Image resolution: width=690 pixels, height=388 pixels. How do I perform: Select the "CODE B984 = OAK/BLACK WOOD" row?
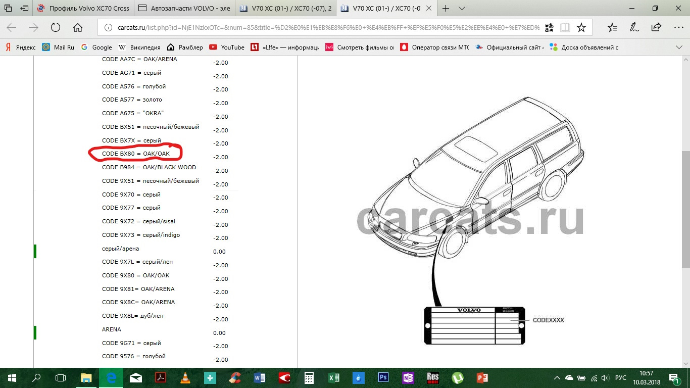149,167
